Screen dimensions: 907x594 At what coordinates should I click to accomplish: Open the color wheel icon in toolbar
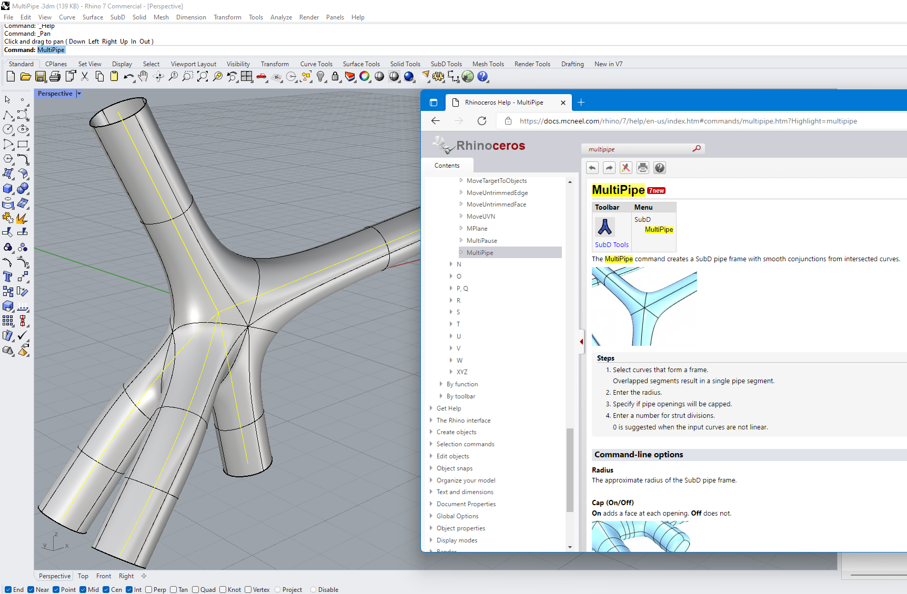[365, 77]
